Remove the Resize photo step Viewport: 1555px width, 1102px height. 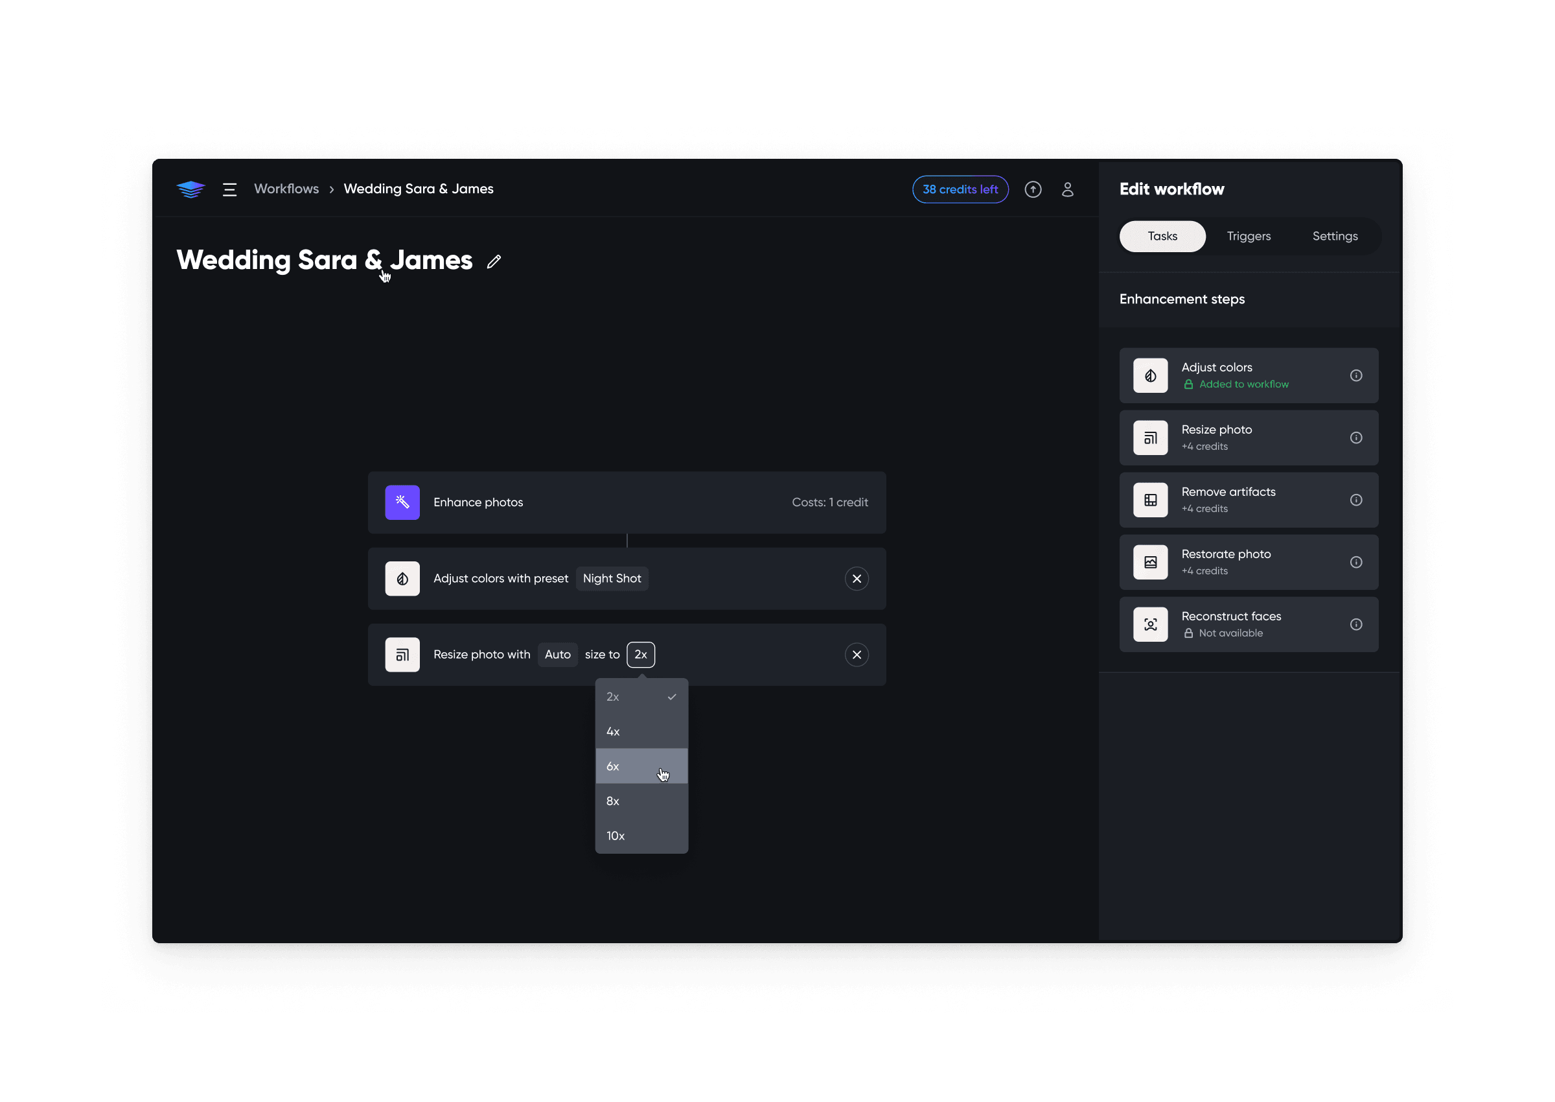pyautogui.click(x=857, y=655)
